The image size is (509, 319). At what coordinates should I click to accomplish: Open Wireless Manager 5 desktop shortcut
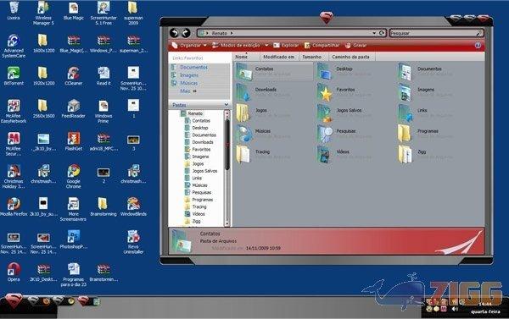point(43,13)
